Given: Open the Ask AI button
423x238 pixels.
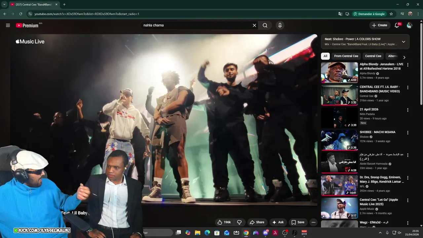Looking at the screenshot, I should point(278,222).
